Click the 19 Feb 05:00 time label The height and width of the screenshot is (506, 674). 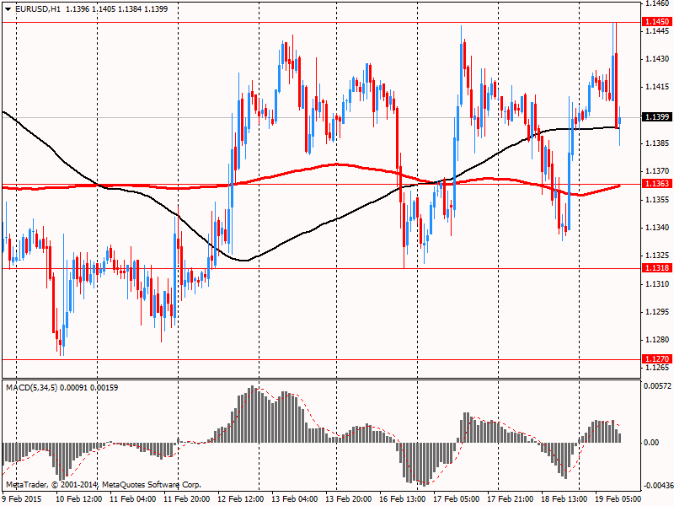point(617,498)
